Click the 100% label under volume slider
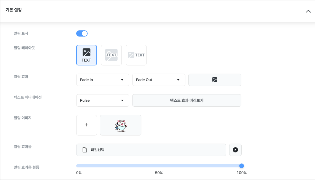Image resolution: width=315 pixels, height=180 pixels. point(242,173)
